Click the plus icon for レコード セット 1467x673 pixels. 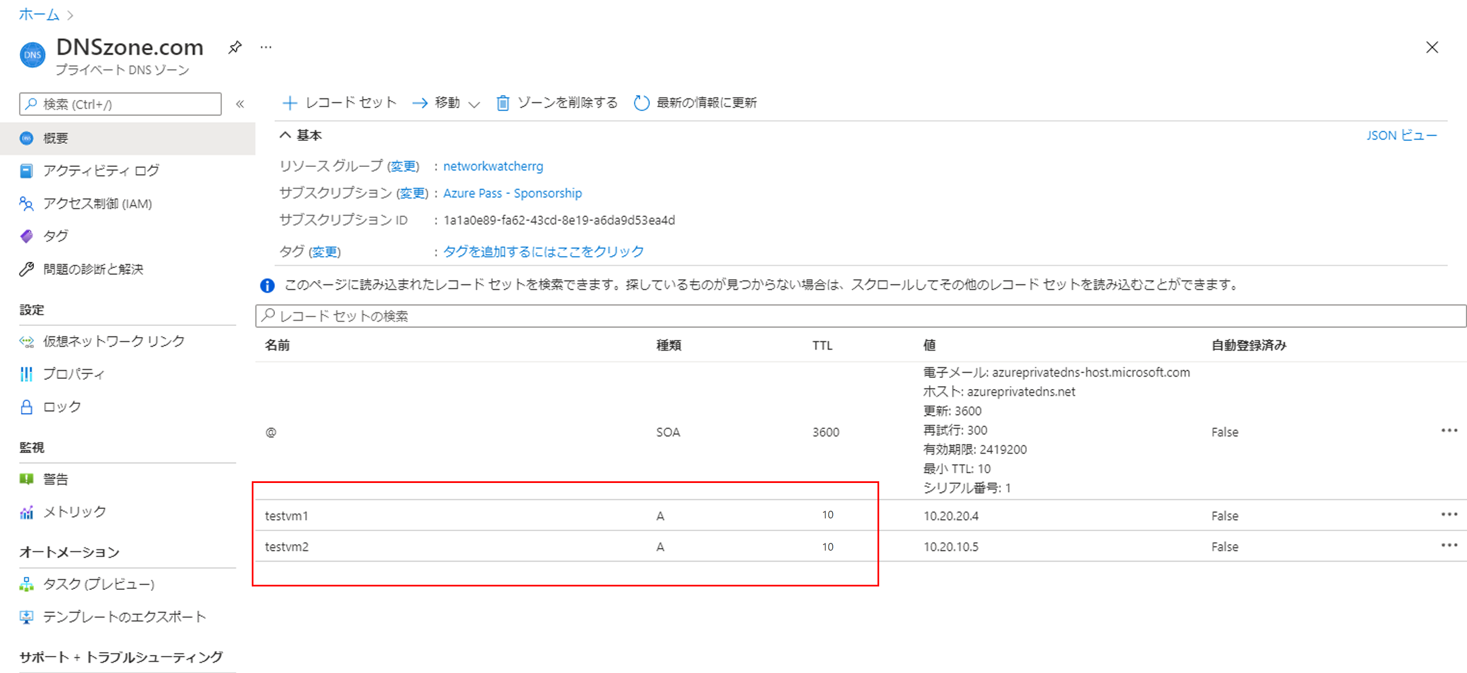click(x=290, y=103)
